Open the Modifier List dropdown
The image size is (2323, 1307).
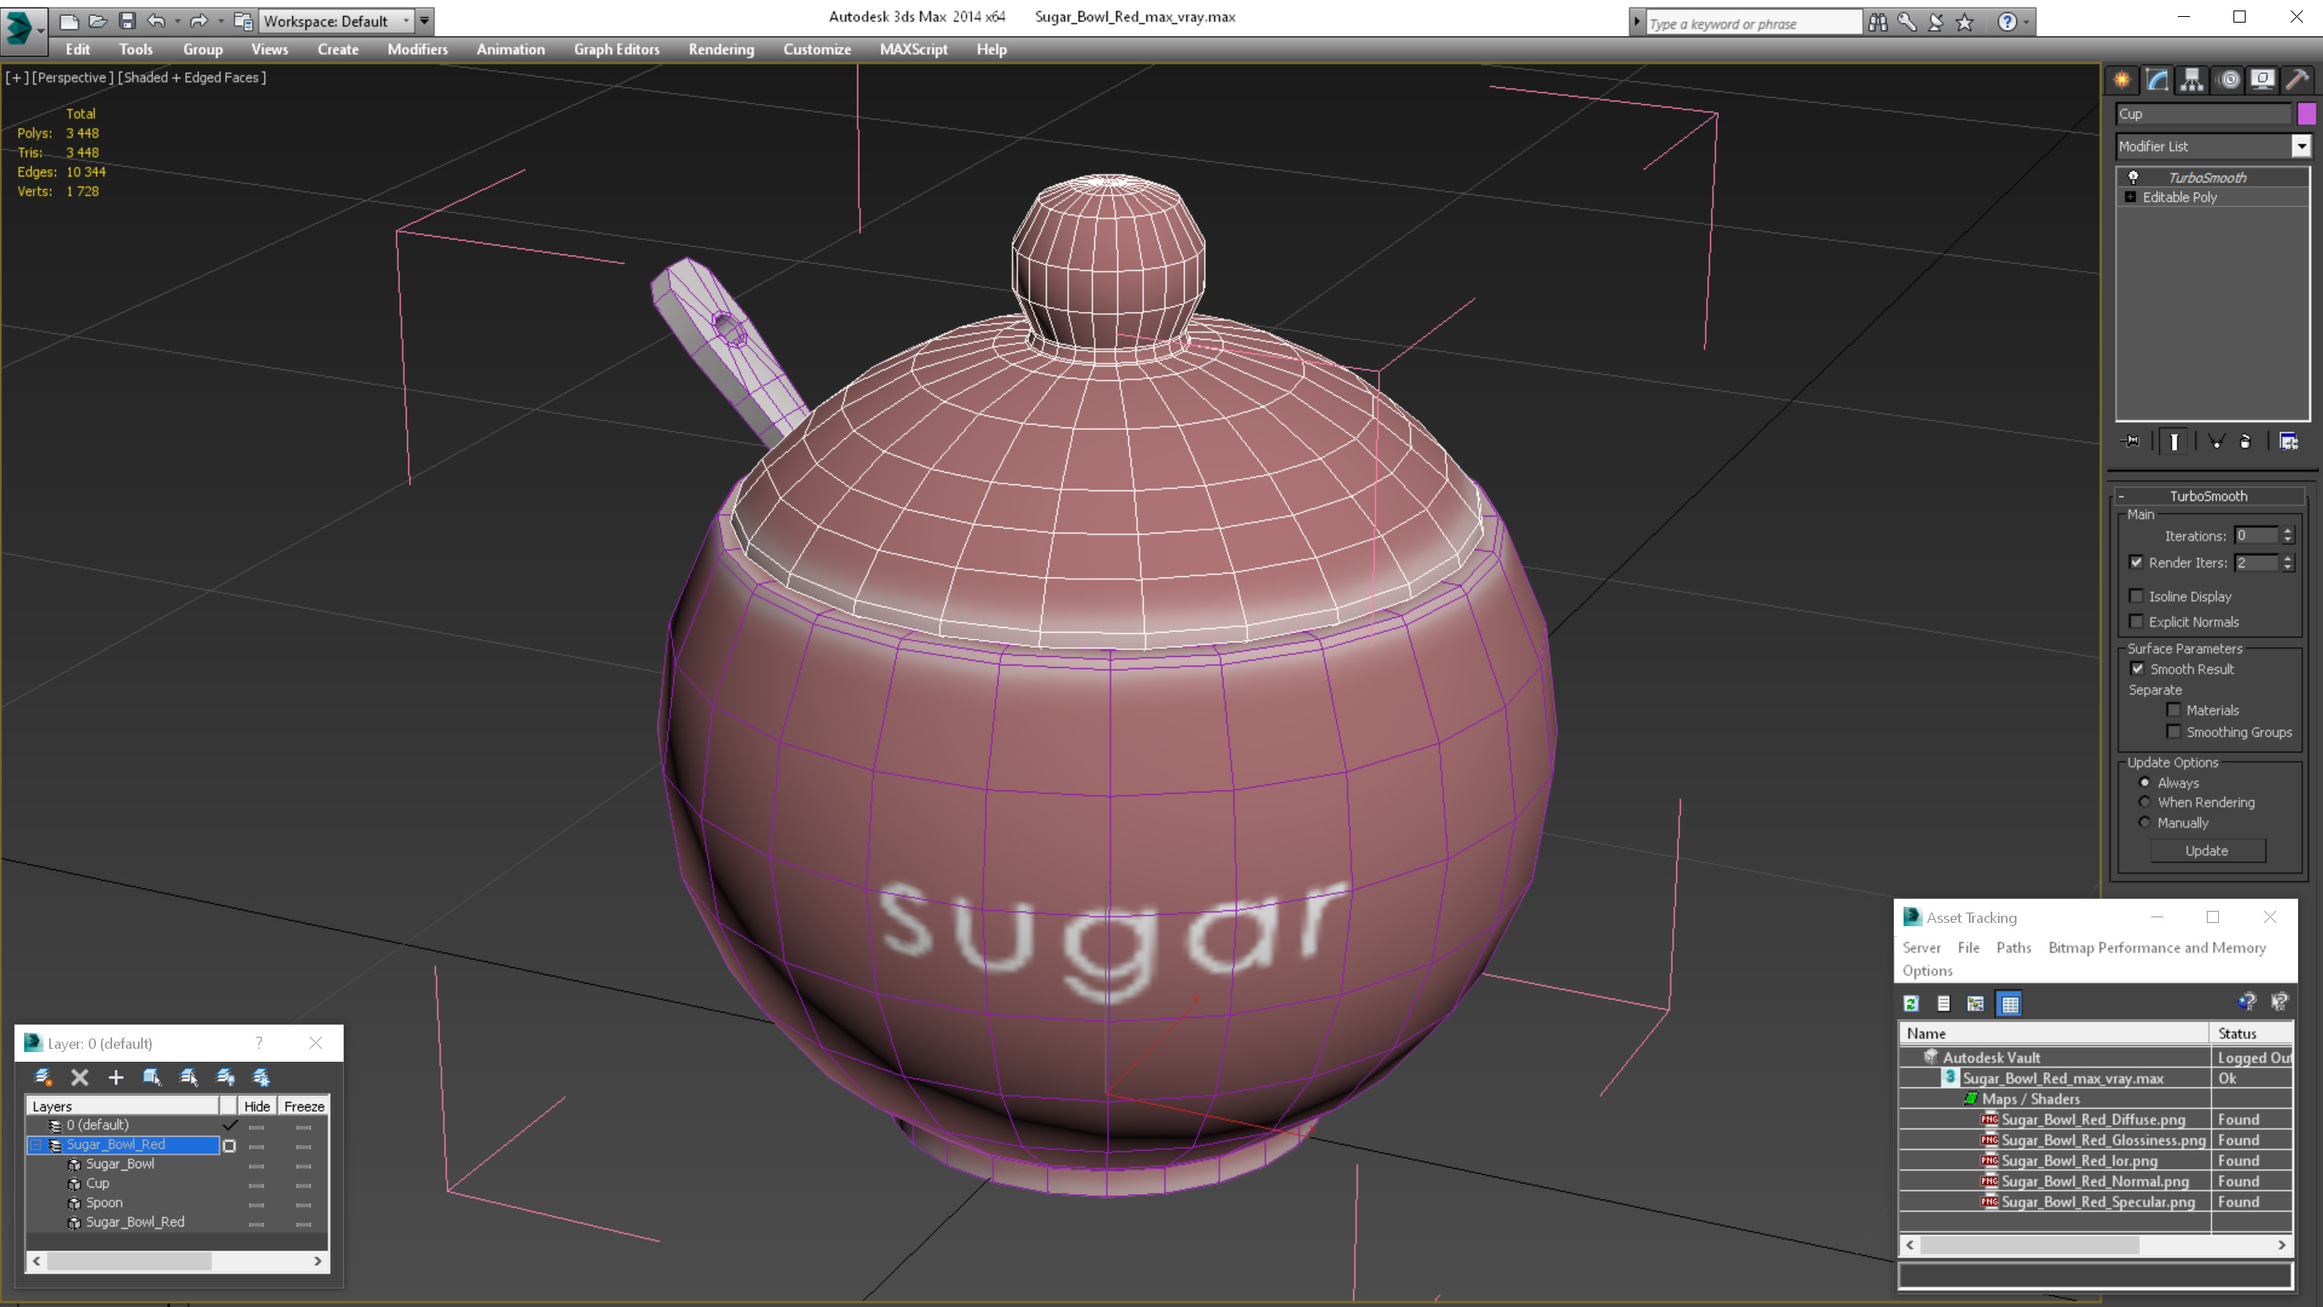pos(2300,146)
